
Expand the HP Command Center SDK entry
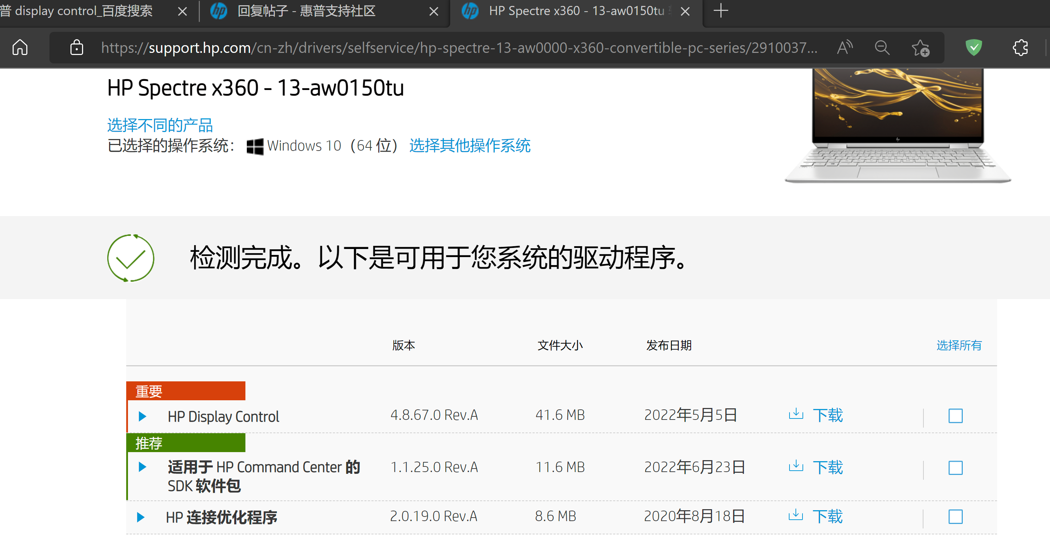pos(142,467)
